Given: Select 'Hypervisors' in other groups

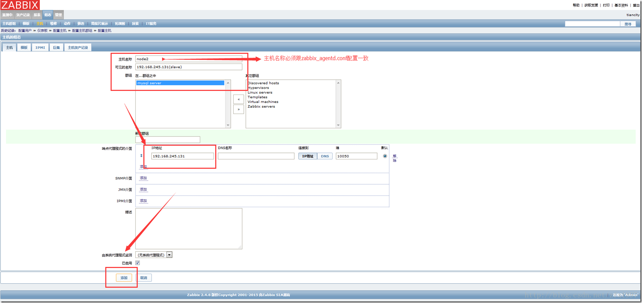Looking at the screenshot, I should tap(258, 88).
